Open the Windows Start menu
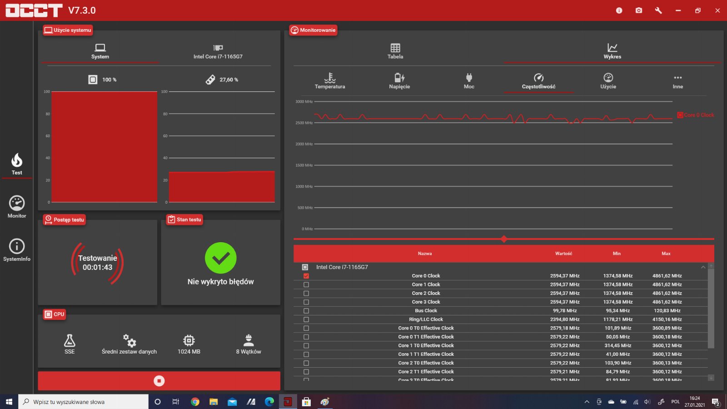 9,402
